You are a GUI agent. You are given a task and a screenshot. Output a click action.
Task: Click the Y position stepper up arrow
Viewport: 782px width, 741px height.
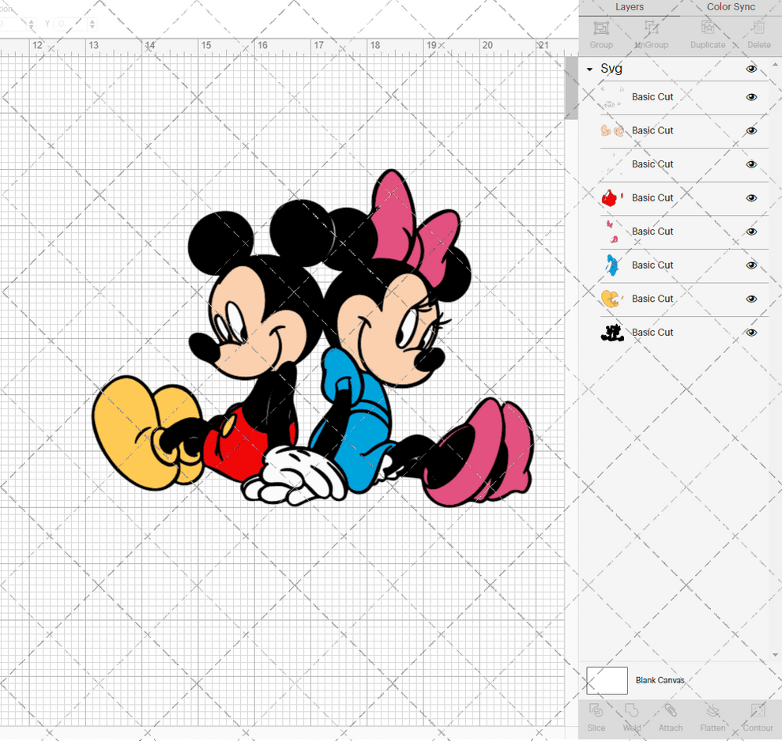tap(93, 21)
